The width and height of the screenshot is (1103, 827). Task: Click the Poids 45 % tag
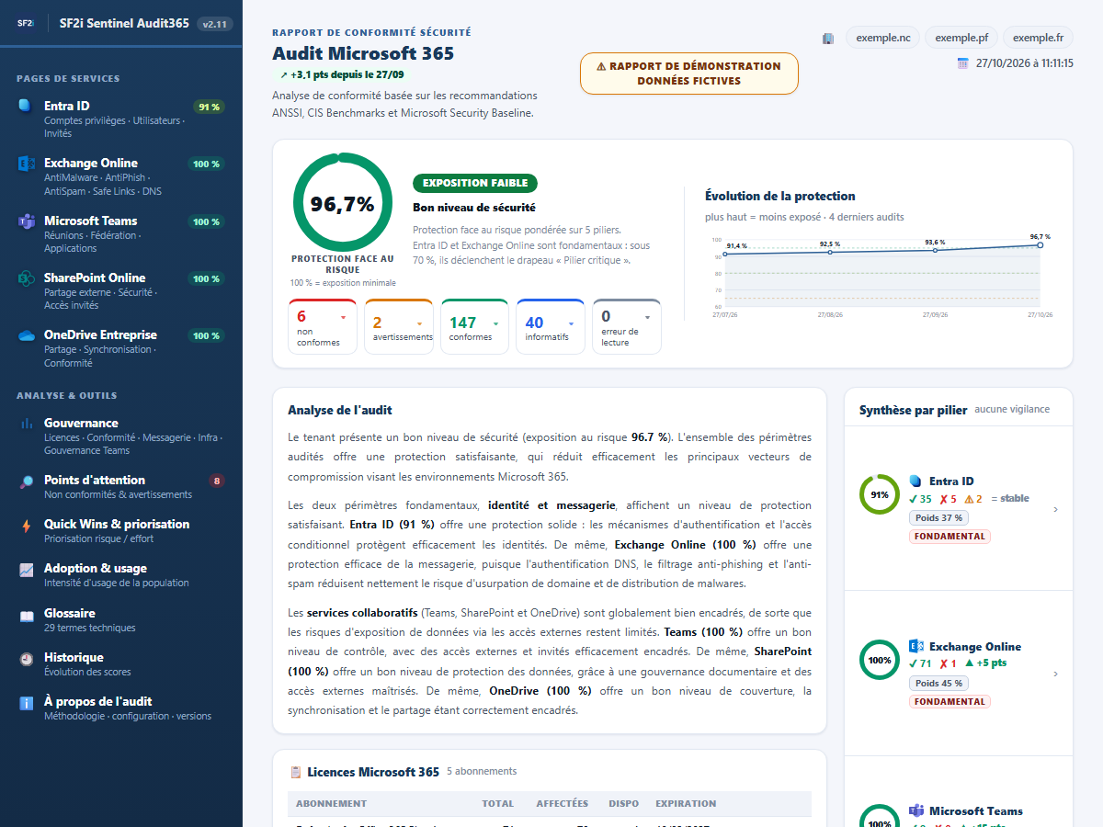tap(938, 684)
